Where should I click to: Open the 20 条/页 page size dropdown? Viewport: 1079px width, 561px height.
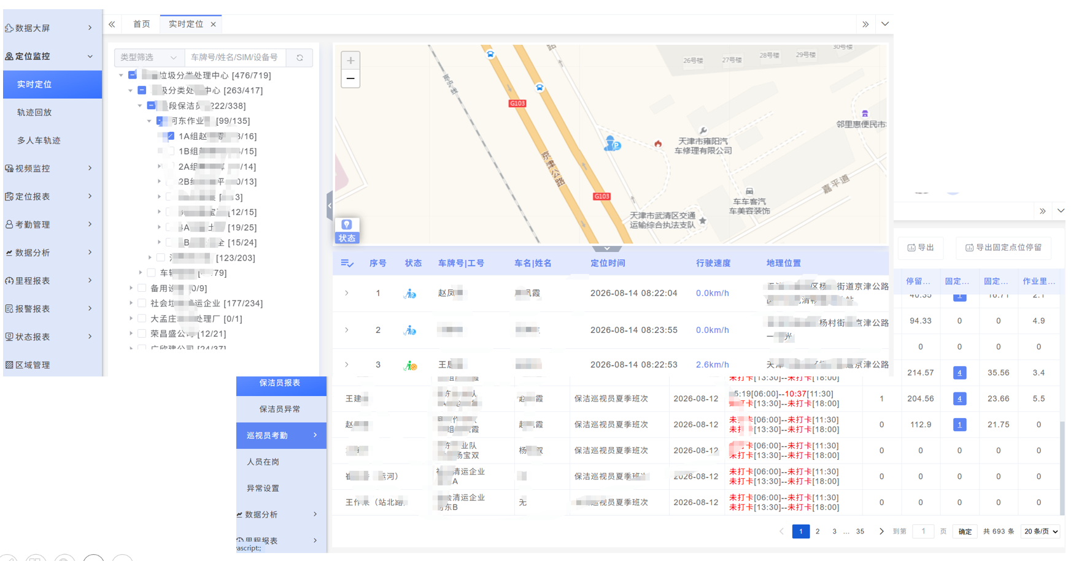click(x=1041, y=532)
